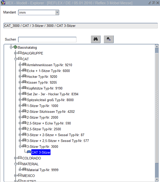160x182 pixels.
Task: Open the Mandant dropdown
Action: tap(57, 12)
